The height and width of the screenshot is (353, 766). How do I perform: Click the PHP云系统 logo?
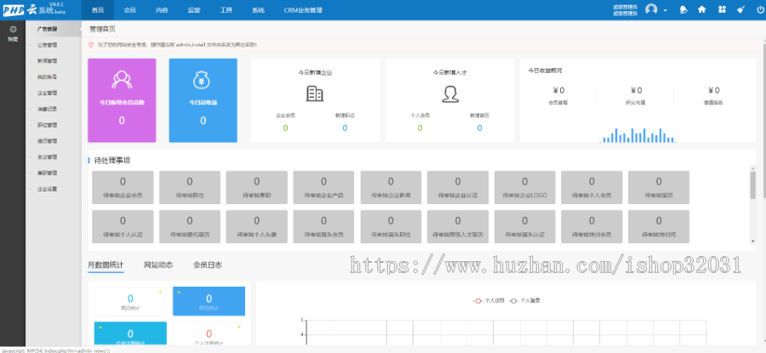[x=34, y=9]
